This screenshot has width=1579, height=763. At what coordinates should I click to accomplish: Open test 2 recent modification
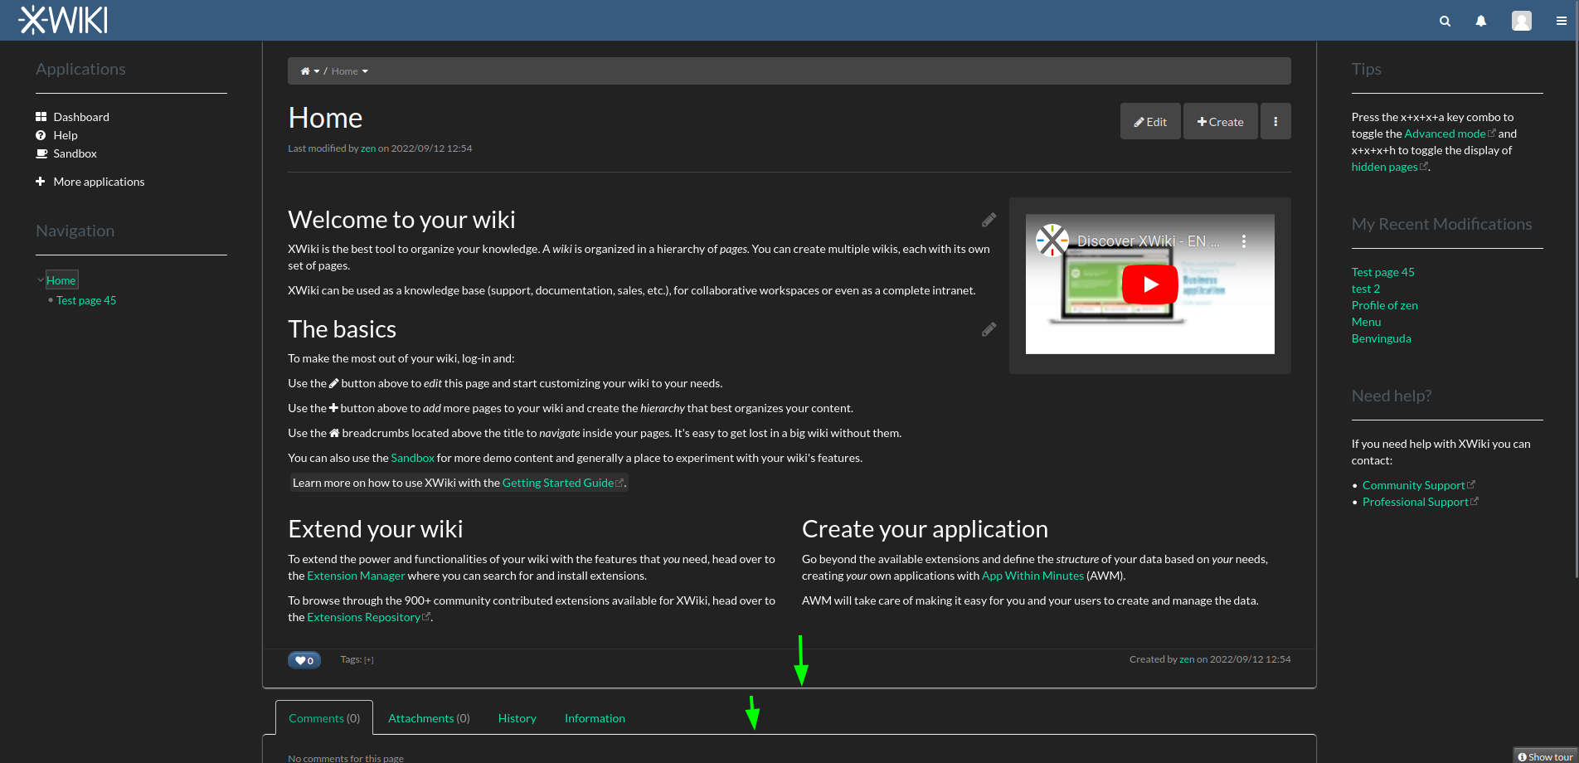[1366, 289]
